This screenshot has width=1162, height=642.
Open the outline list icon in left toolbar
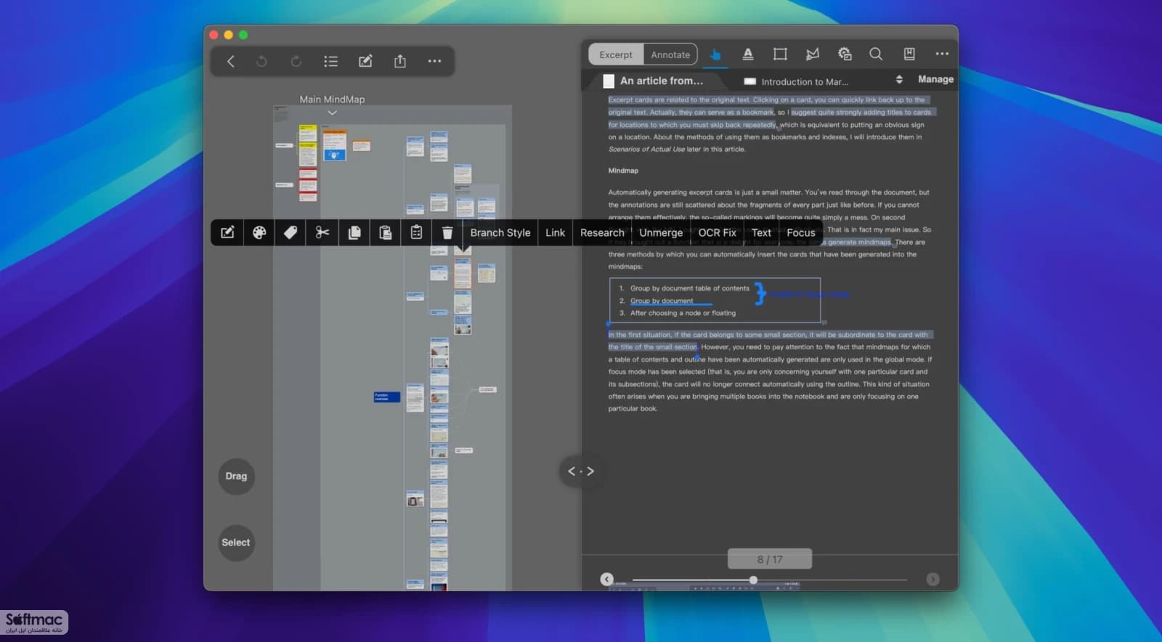tap(331, 61)
